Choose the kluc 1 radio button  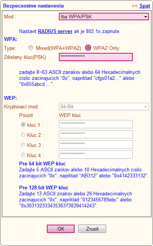pyautogui.click(x=23, y=124)
